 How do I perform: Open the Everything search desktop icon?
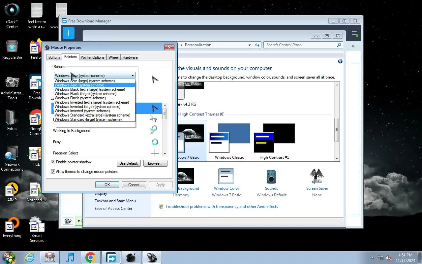click(x=12, y=227)
